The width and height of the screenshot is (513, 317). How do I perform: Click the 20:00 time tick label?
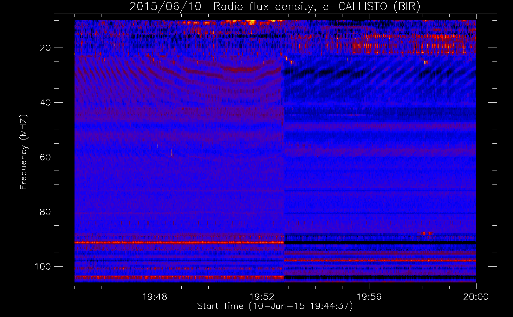(476, 297)
